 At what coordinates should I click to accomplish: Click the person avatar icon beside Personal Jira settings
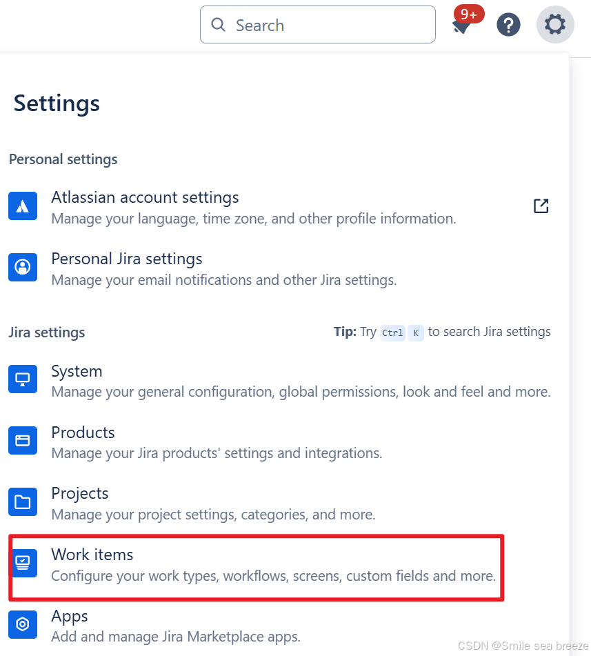click(23, 267)
